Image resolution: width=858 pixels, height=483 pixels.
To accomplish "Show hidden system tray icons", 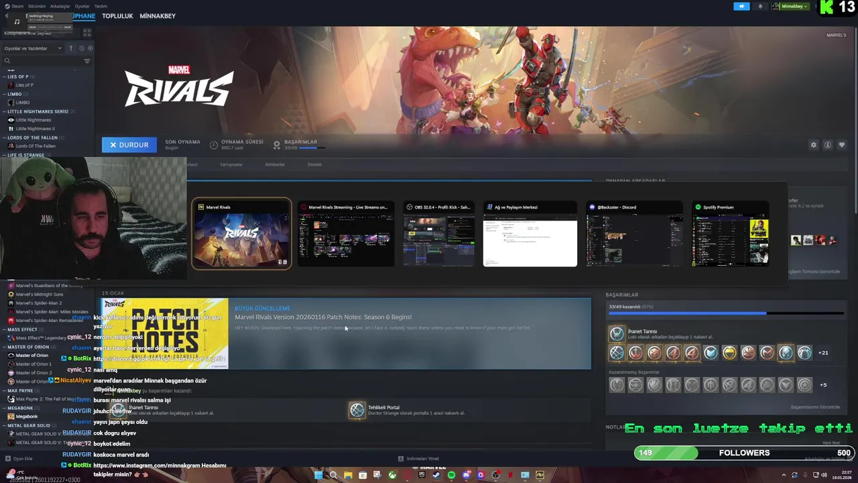I will 784,475.
